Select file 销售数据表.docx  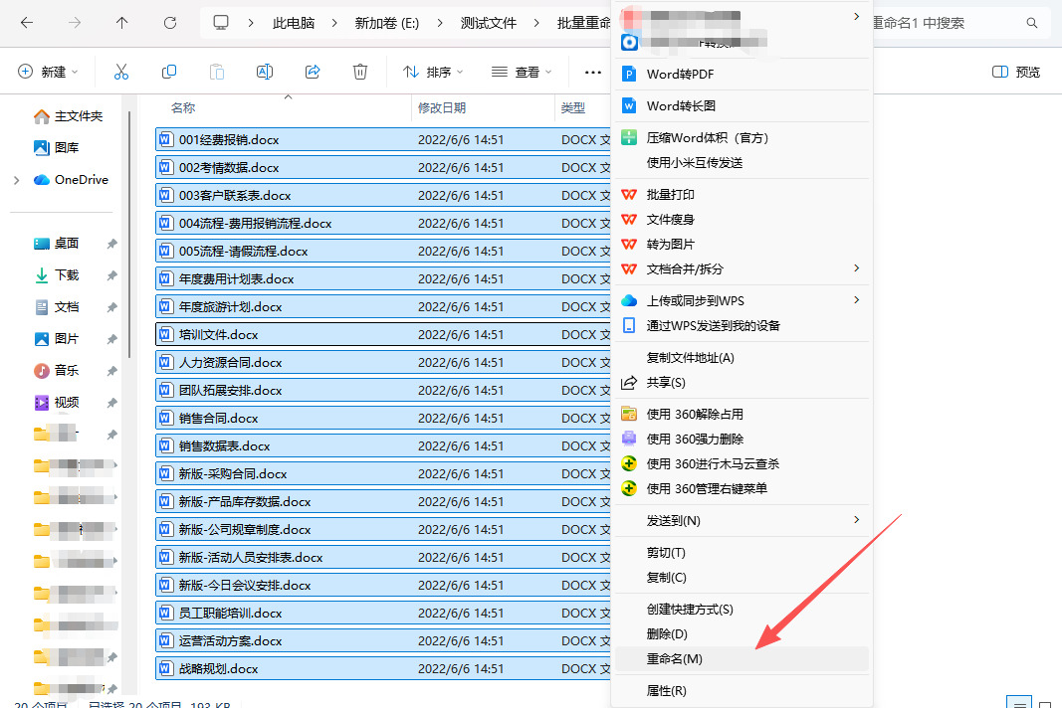pos(382,446)
